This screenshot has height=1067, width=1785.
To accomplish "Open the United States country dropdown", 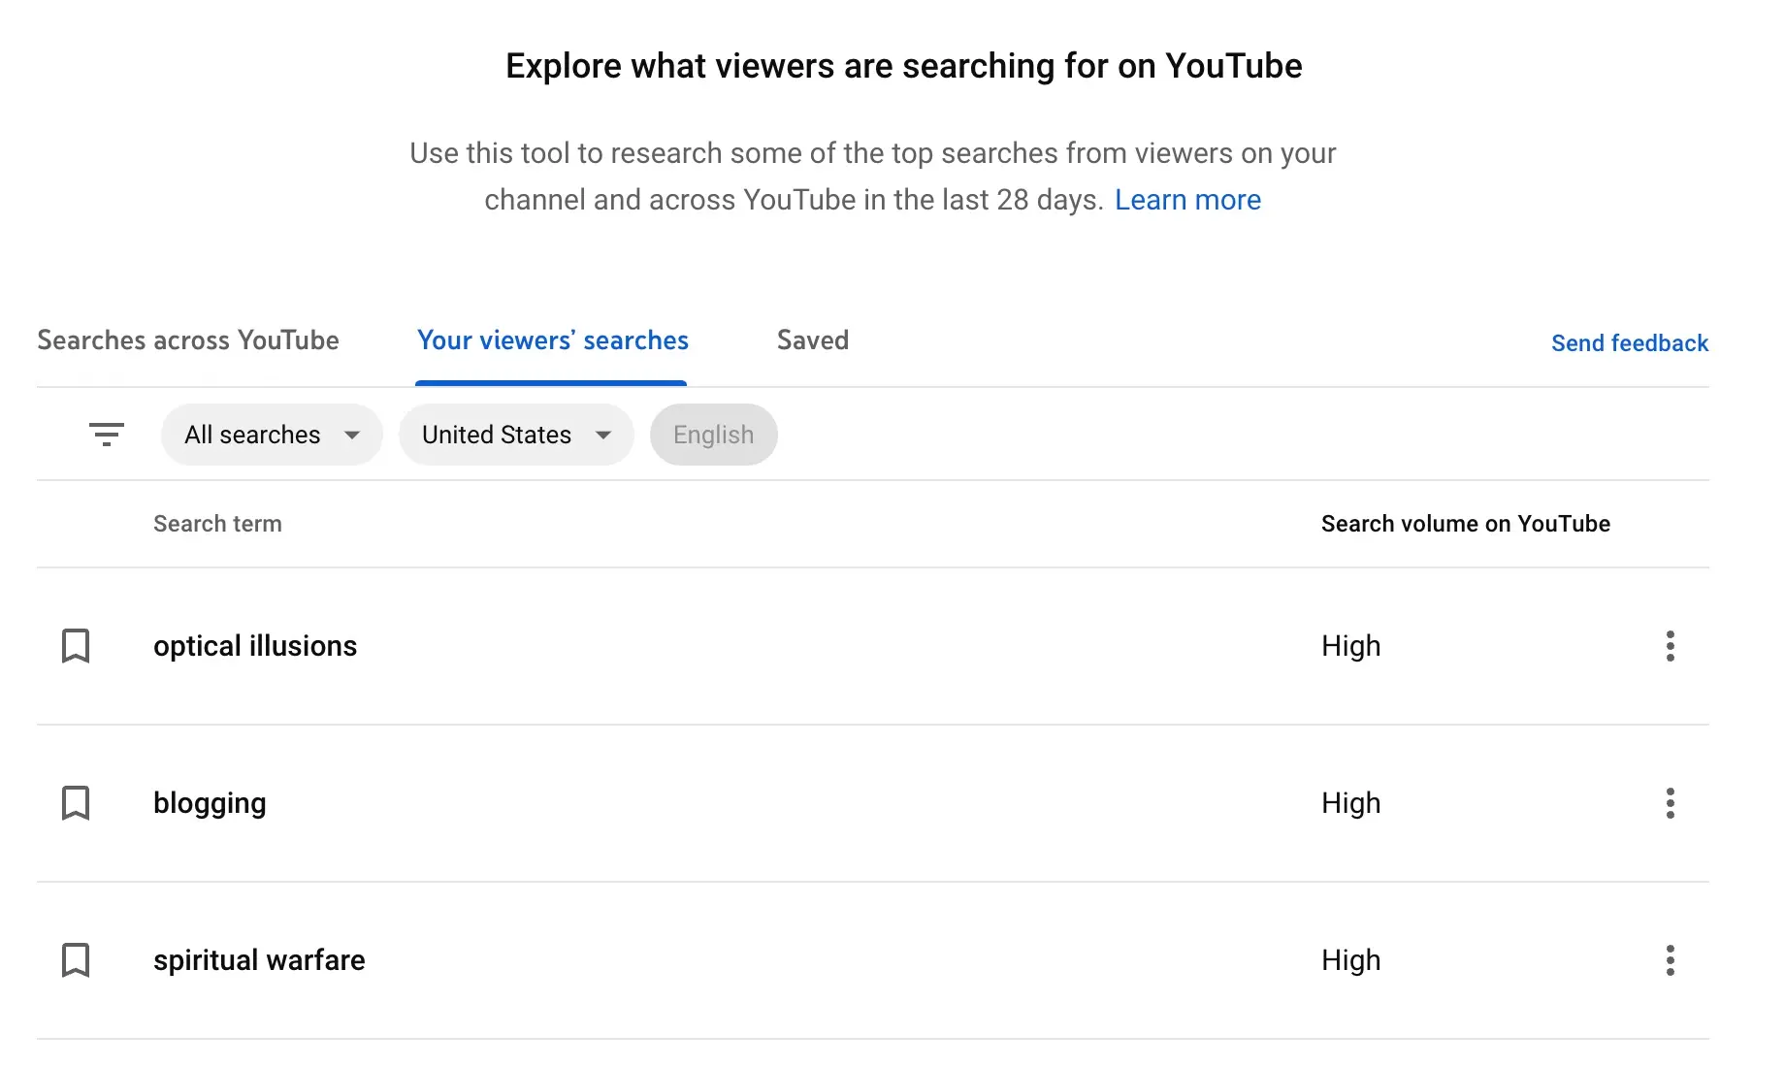I will click(515, 435).
